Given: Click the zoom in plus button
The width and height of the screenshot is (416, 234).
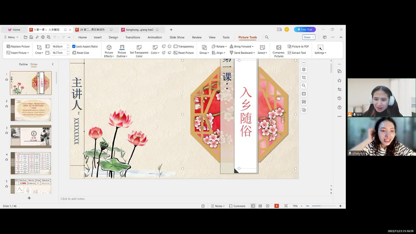Looking at the screenshot, I should [x=340, y=206].
